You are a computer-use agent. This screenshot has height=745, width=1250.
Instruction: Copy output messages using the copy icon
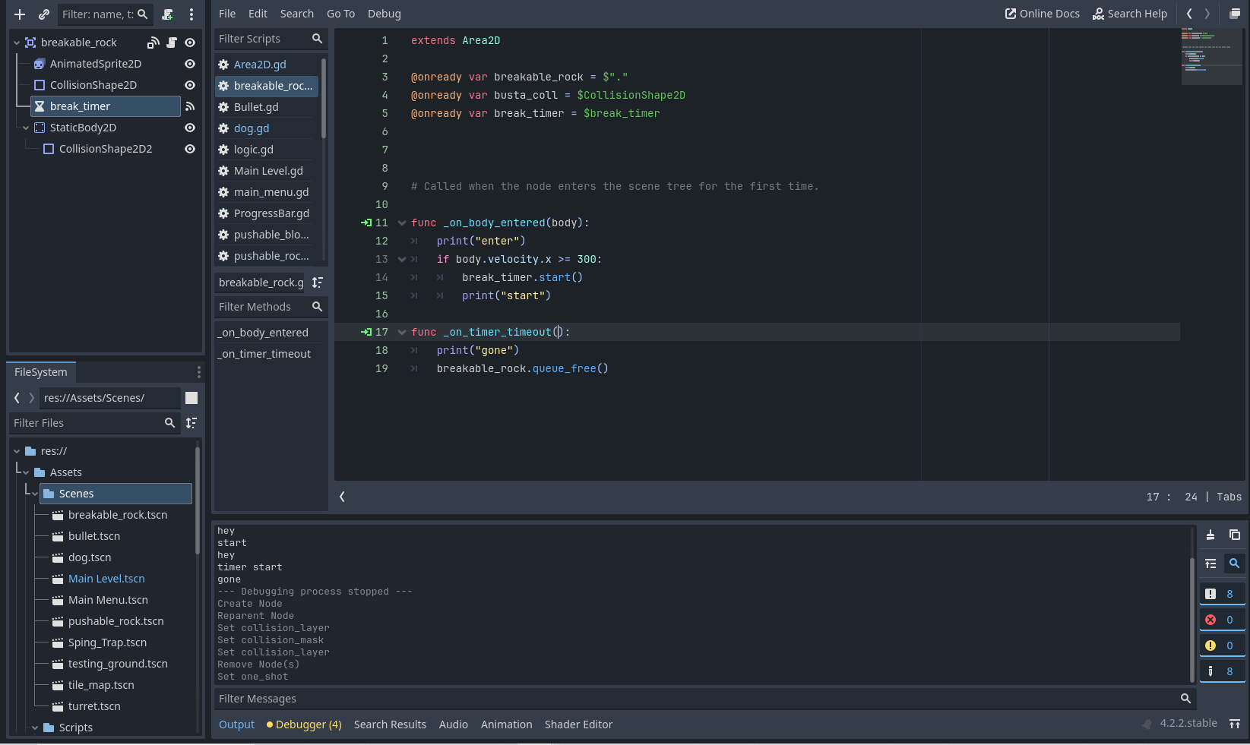(1234, 535)
